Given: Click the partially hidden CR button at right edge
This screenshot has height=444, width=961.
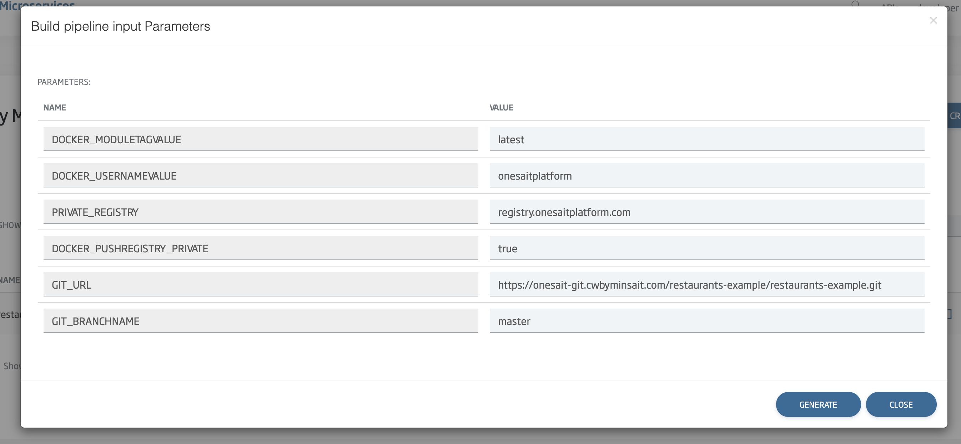Looking at the screenshot, I should click(x=954, y=116).
